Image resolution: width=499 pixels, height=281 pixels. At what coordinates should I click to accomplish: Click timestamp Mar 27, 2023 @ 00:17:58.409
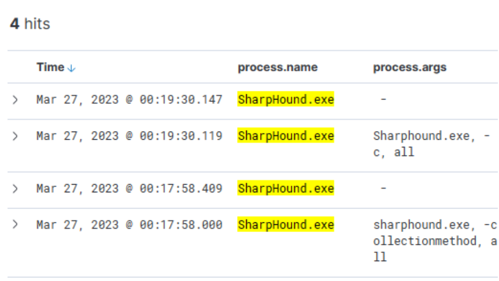(x=129, y=189)
